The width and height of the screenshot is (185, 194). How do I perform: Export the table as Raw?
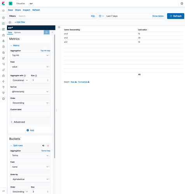tap(74, 82)
